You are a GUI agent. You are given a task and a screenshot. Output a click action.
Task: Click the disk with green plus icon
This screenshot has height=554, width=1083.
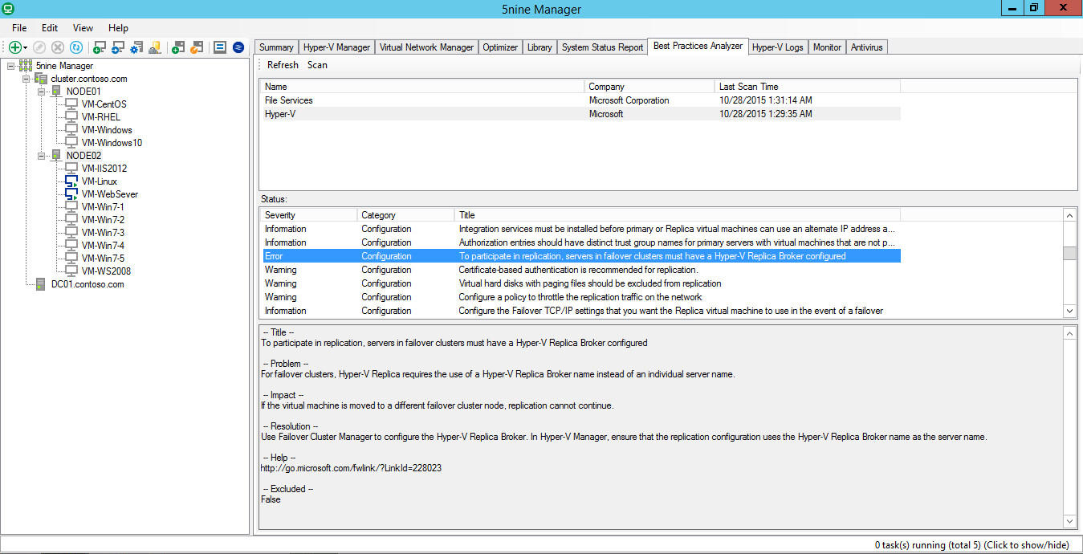click(x=178, y=47)
